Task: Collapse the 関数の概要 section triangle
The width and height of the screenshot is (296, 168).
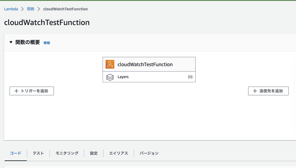Action: click(x=11, y=42)
